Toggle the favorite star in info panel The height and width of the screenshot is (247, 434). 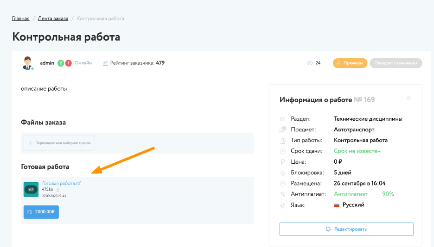tap(408, 98)
